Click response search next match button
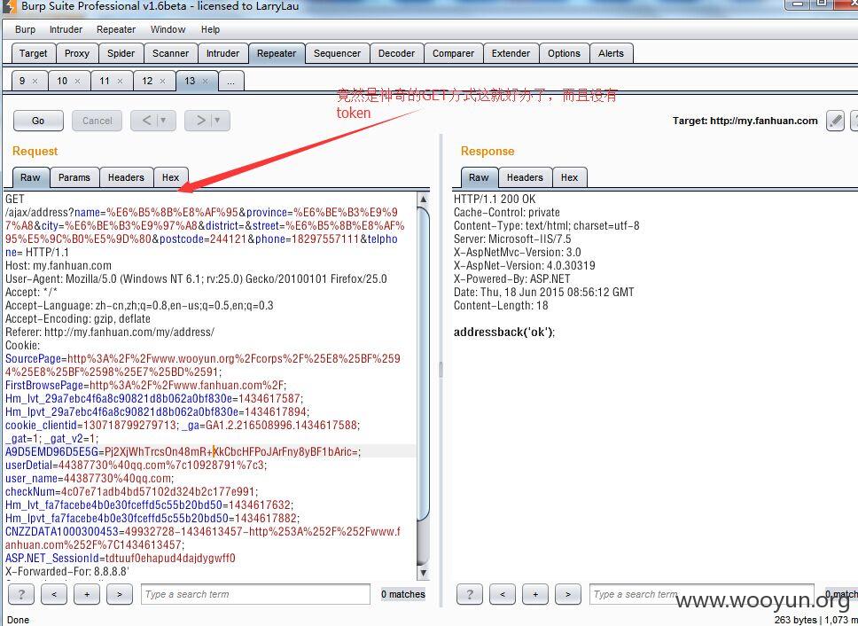The width and height of the screenshot is (858, 626). 568,594
